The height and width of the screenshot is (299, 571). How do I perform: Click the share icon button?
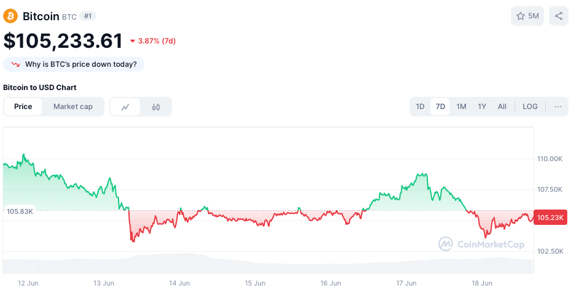559,16
